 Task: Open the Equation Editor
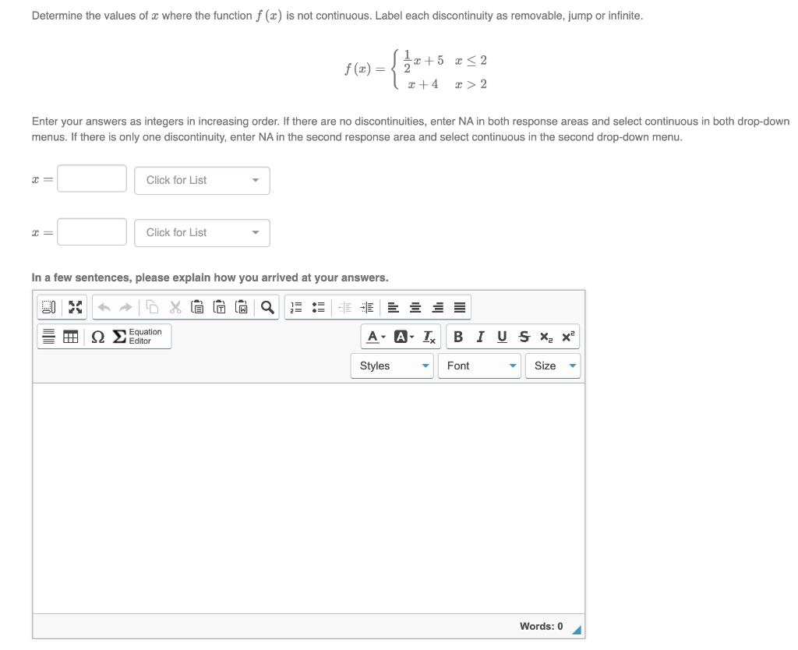(132, 337)
